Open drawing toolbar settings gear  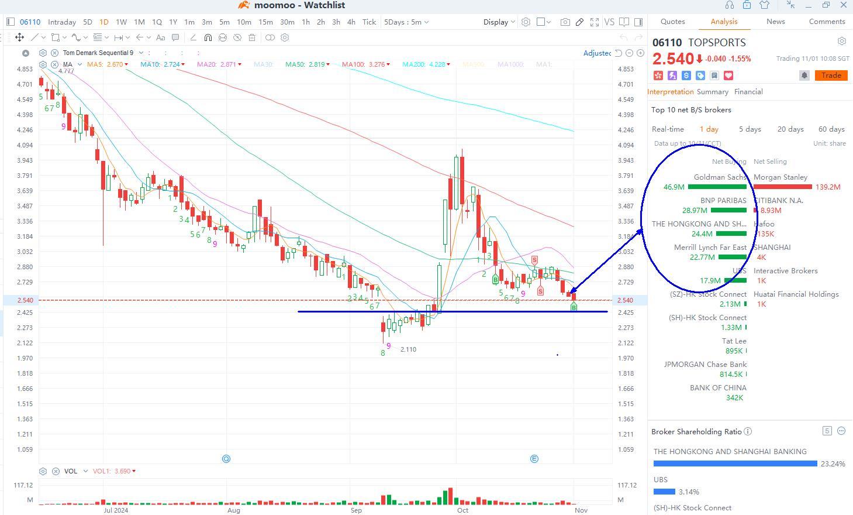pyautogui.click(x=285, y=37)
